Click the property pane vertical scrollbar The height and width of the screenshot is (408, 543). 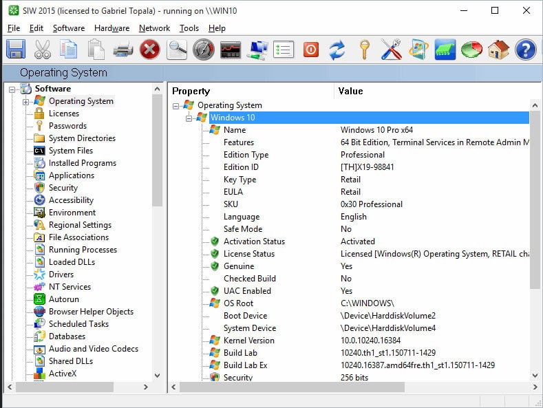(535, 200)
